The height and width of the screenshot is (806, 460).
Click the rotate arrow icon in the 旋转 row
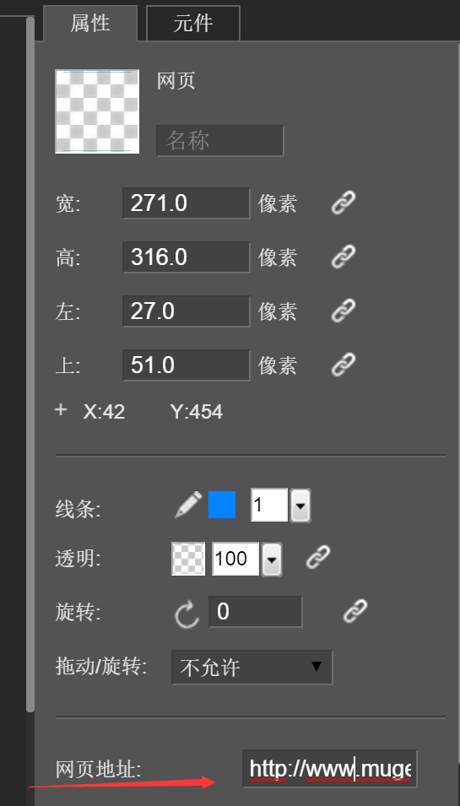[187, 612]
